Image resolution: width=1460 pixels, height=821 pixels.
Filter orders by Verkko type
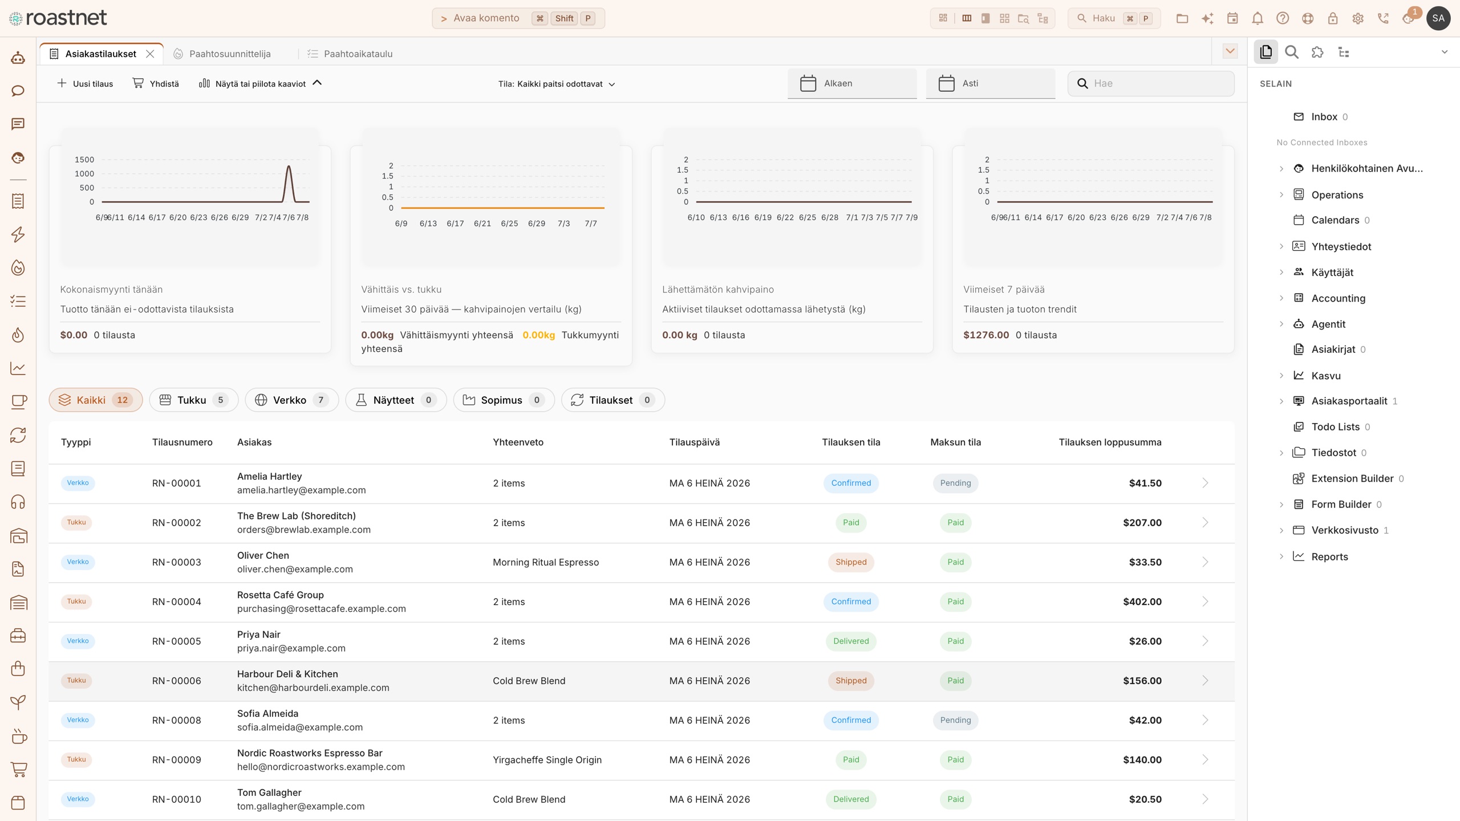(292, 400)
